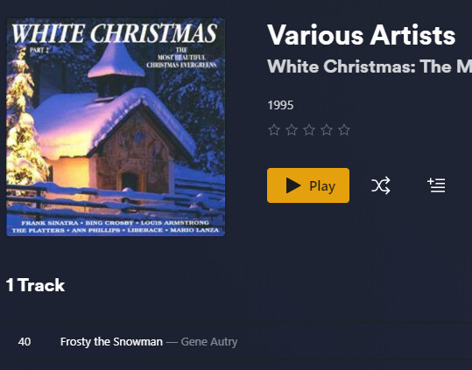Rate the album two stars
This screenshot has height=370, width=472.
(x=292, y=130)
